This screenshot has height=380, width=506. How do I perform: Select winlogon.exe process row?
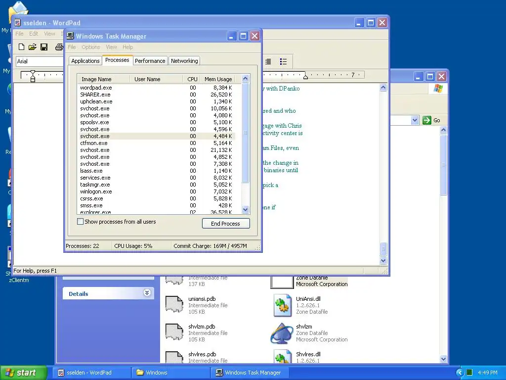click(156, 191)
